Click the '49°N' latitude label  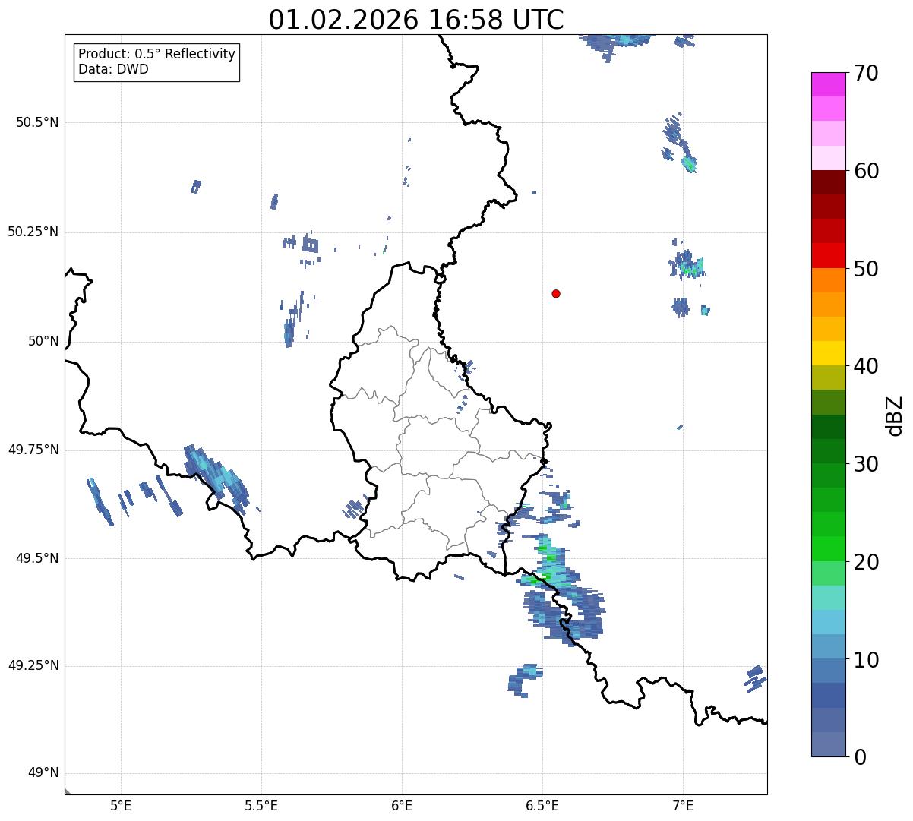[x=43, y=773]
